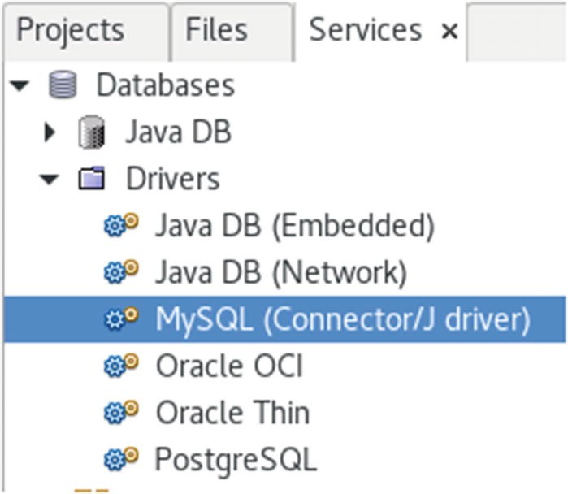The width and height of the screenshot is (568, 494).
Task: Click the Drivers folder icon
Action: [92, 178]
